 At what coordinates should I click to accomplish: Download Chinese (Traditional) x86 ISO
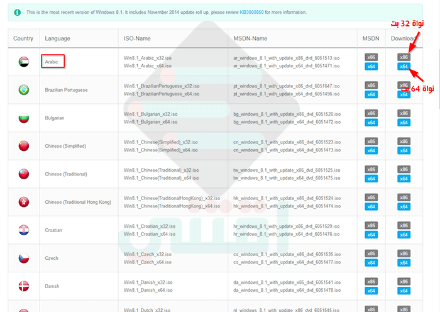click(404, 169)
